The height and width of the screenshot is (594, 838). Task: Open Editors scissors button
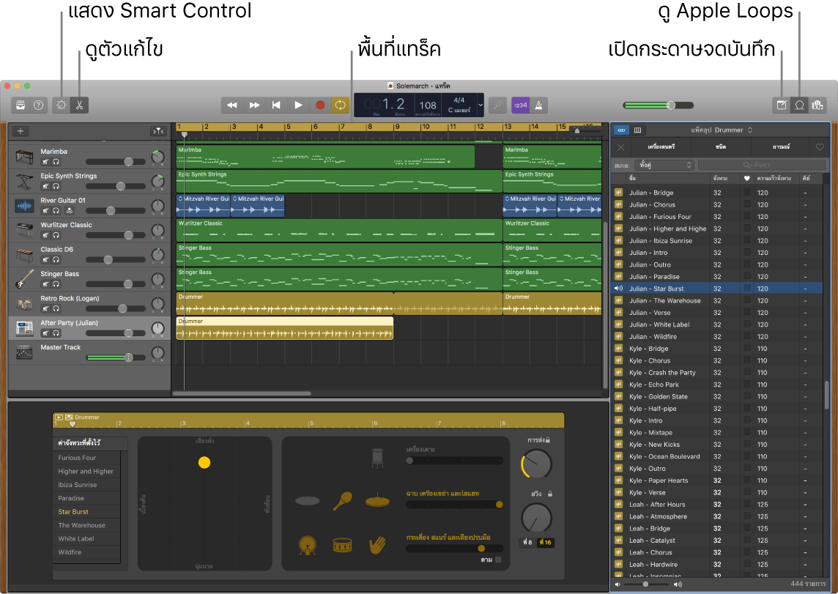point(80,105)
